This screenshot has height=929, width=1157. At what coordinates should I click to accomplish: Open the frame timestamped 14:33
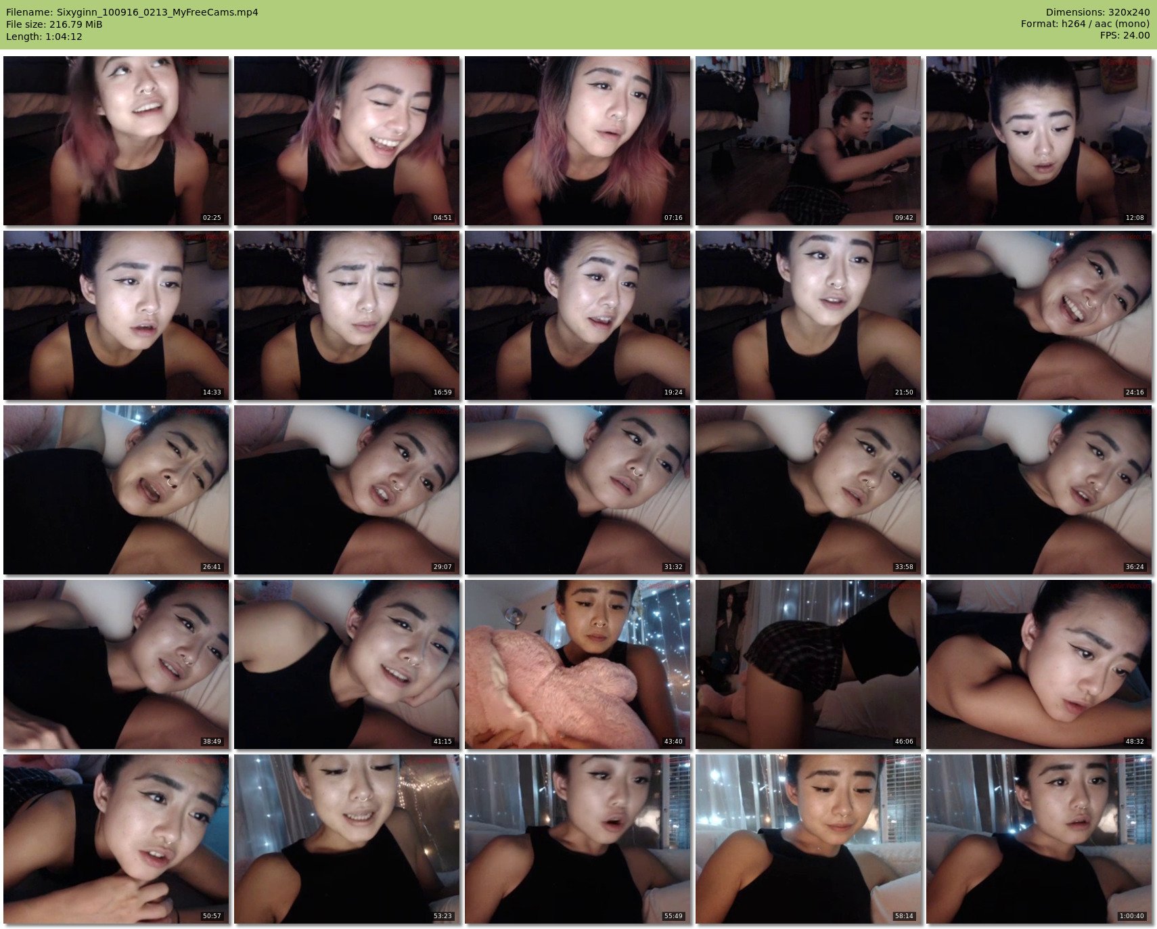(116, 315)
